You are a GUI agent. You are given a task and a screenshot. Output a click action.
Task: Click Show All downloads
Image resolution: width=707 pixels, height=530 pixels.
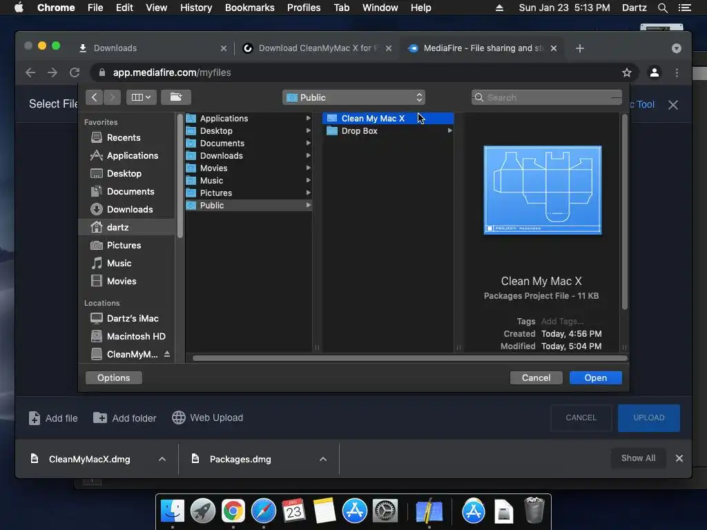(638, 458)
